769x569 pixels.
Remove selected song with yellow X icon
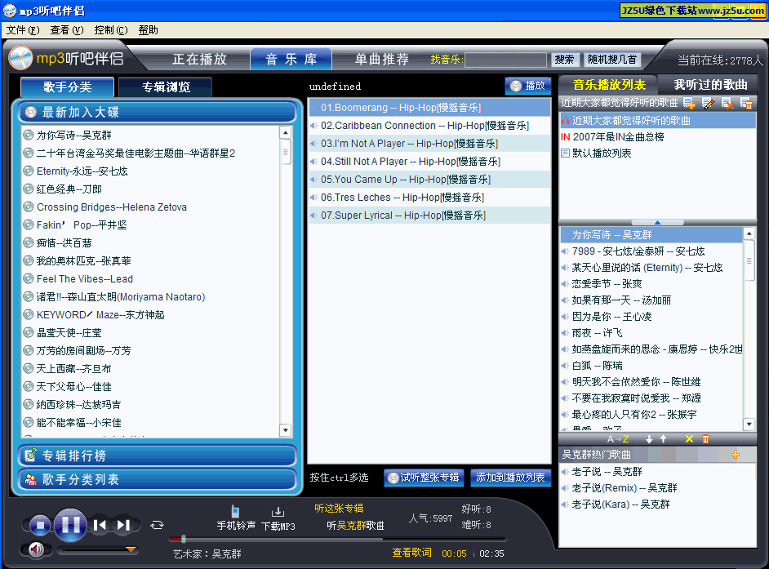tap(689, 439)
